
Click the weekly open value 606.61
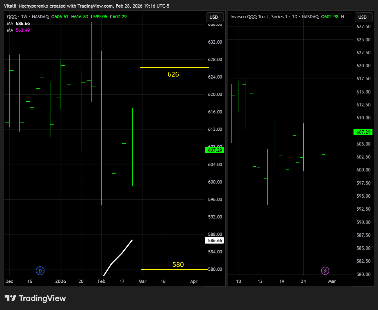click(61, 17)
